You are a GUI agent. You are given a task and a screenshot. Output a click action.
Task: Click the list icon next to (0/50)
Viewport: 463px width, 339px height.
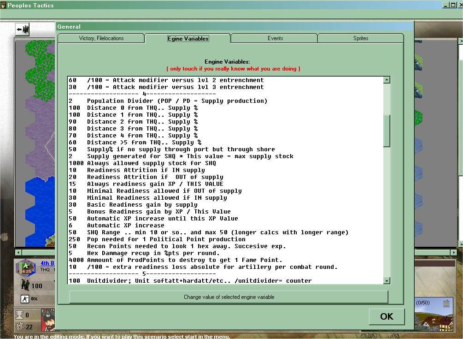pyautogui.click(x=446, y=303)
